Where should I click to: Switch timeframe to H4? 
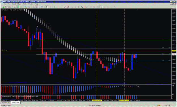[105, 7]
